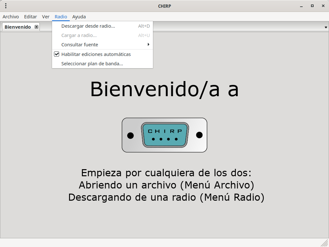Collapse the open Radio menu

(61, 17)
